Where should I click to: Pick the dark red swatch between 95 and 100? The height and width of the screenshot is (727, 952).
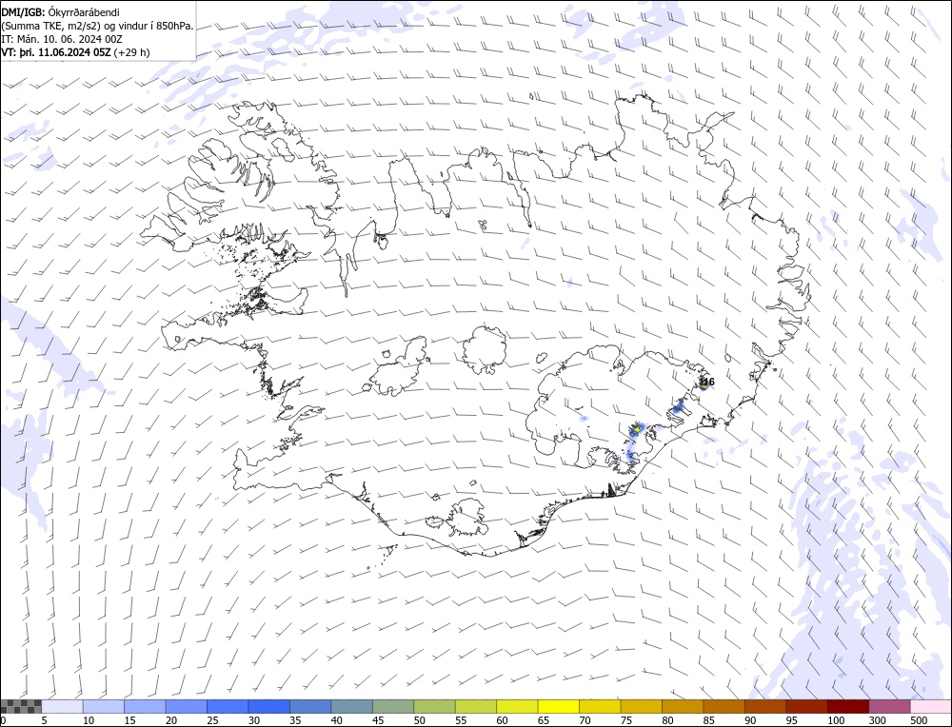[x=806, y=706]
